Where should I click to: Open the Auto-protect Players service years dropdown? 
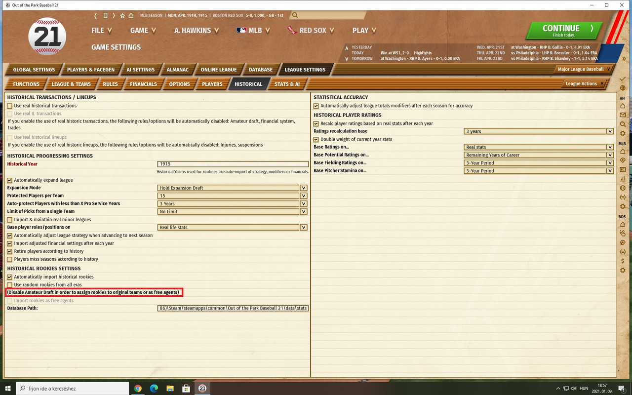tap(233, 204)
